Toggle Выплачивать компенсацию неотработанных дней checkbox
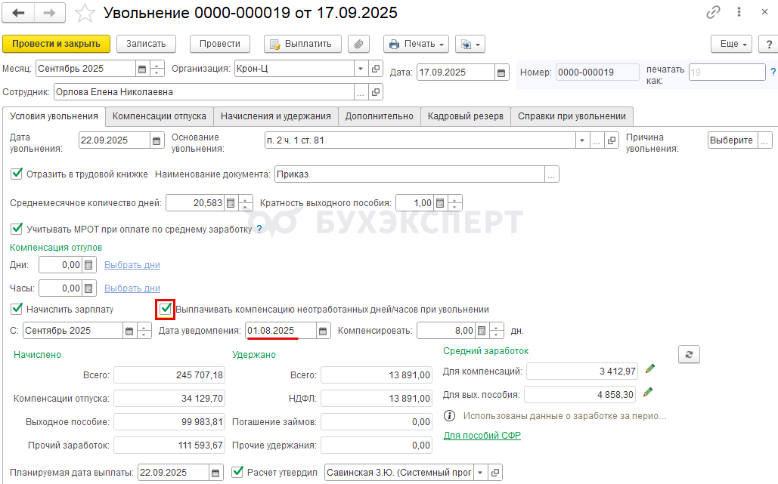778x484 pixels. 166,309
